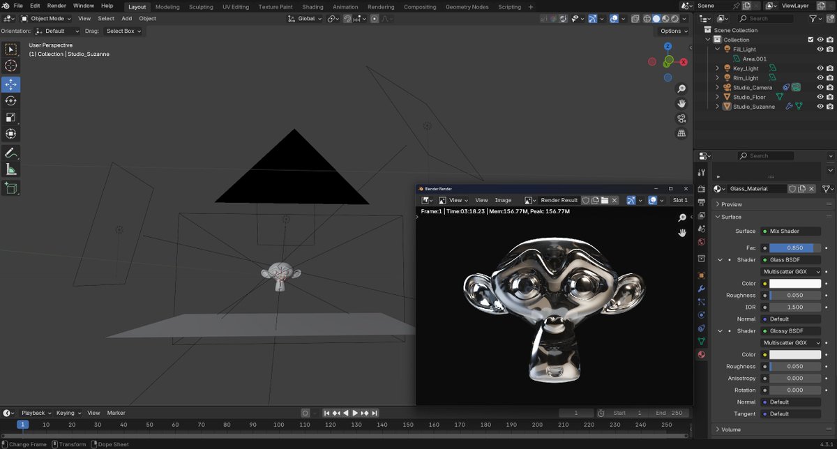Expand the Key_Light tree item
The image size is (837, 449).
(x=718, y=68)
